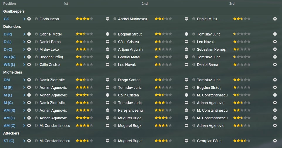Expand the GK position chevron
This screenshot has height=148, width=282.
pyautogui.click(x=24, y=19)
